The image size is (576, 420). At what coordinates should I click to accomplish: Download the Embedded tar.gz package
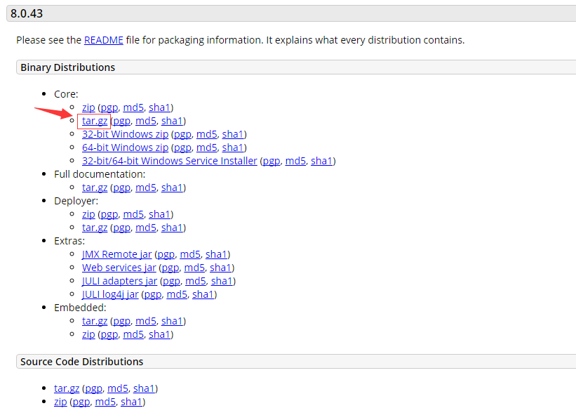click(x=95, y=321)
